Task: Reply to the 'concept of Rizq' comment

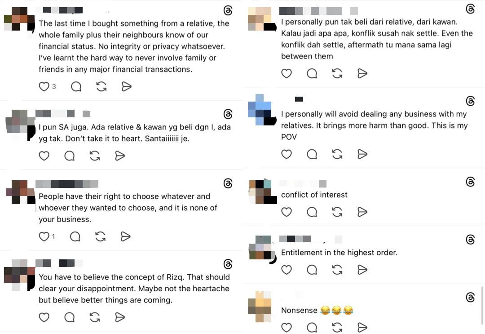Action: tap(69, 317)
